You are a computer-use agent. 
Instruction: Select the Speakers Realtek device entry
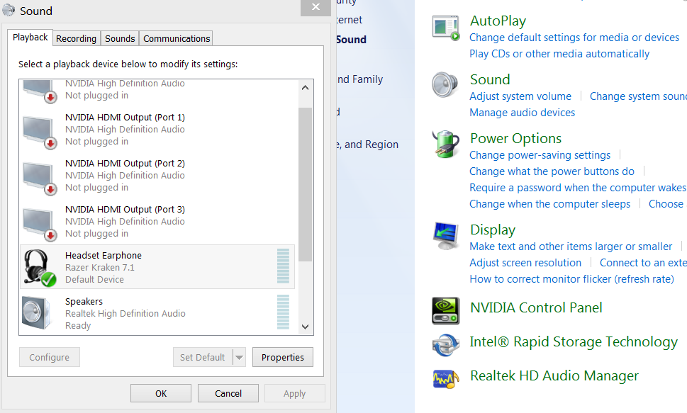click(x=157, y=312)
